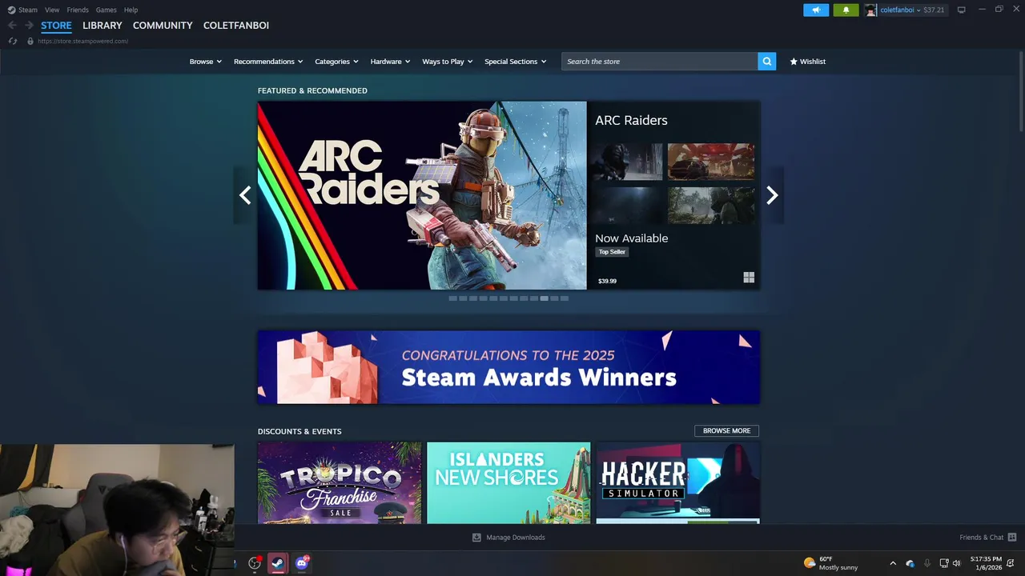Open the coletfanboi account dropdown
The height and width of the screenshot is (576, 1025).
tap(901, 10)
